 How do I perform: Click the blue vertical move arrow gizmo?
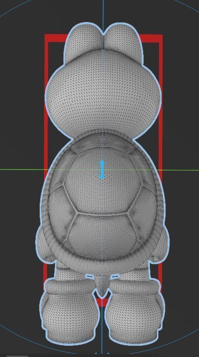coord(102,170)
